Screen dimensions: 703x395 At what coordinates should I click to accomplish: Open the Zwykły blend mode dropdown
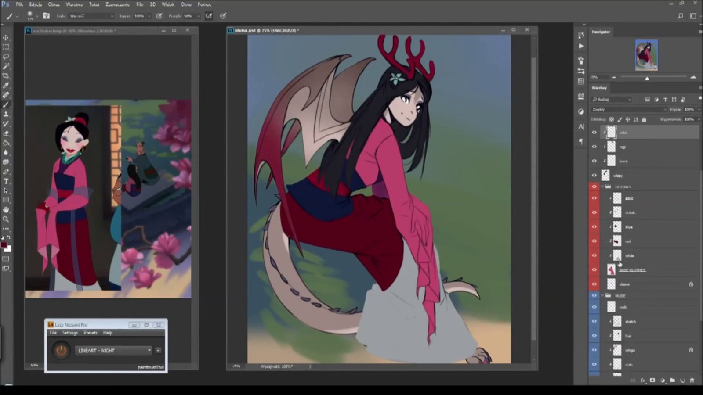(x=629, y=109)
